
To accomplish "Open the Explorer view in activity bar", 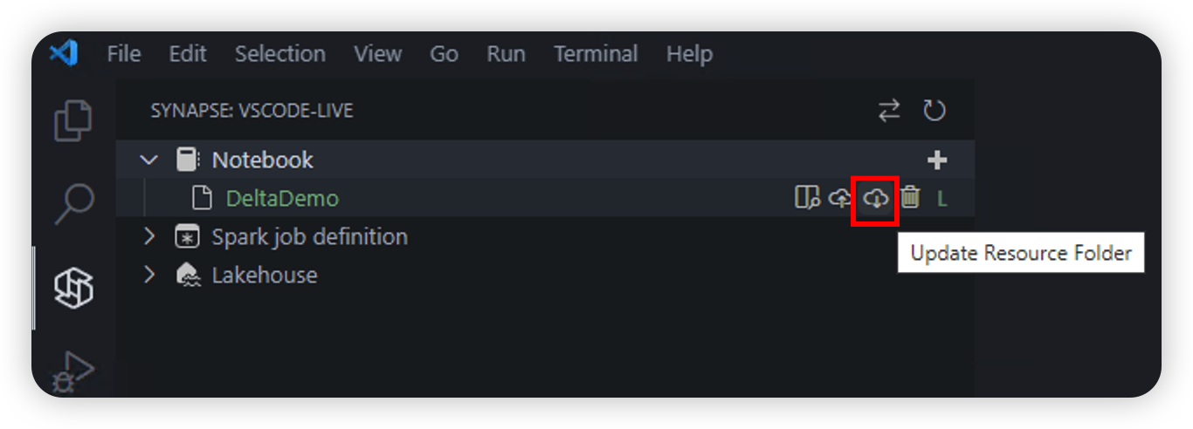I will (73, 120).
